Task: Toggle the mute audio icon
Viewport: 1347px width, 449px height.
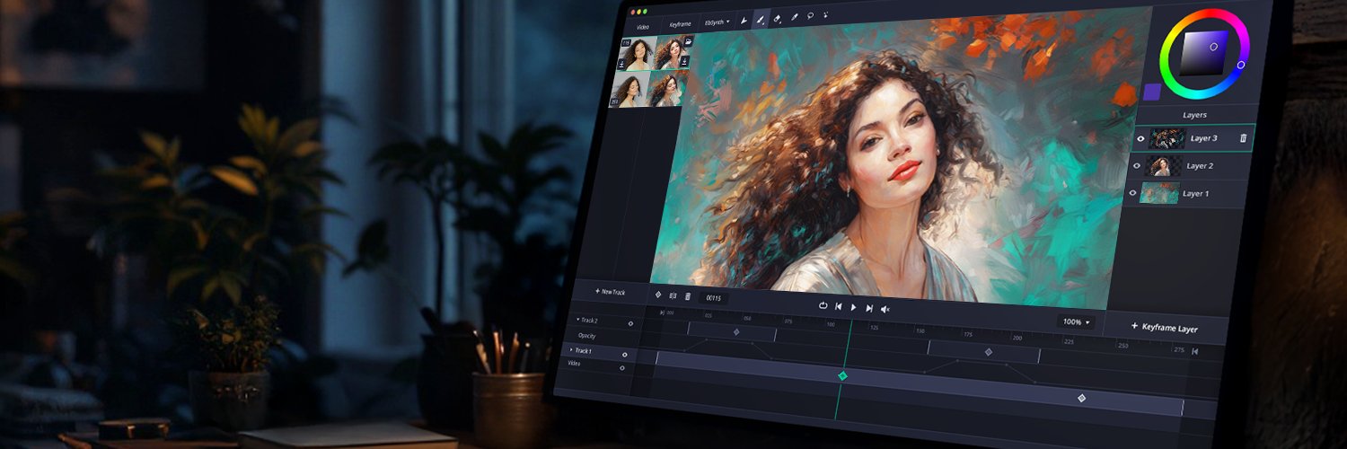Action: click(885, 309)
